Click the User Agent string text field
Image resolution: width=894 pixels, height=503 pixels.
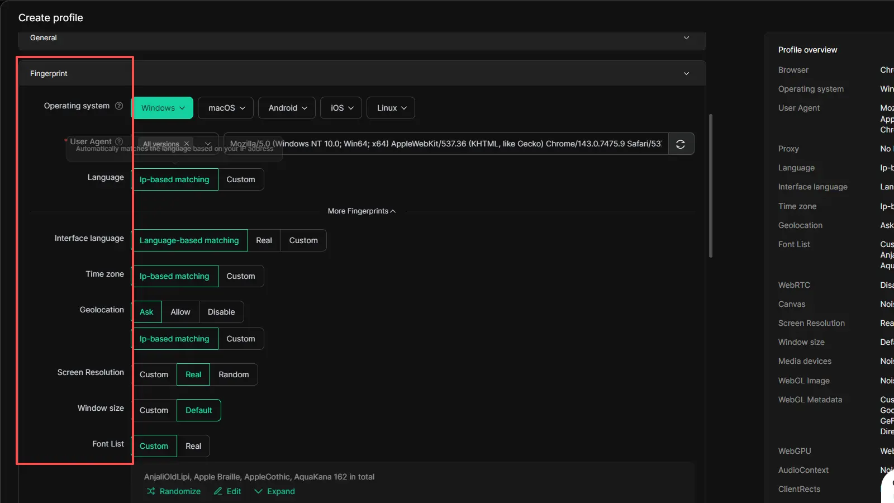click(x=445, y=144)
